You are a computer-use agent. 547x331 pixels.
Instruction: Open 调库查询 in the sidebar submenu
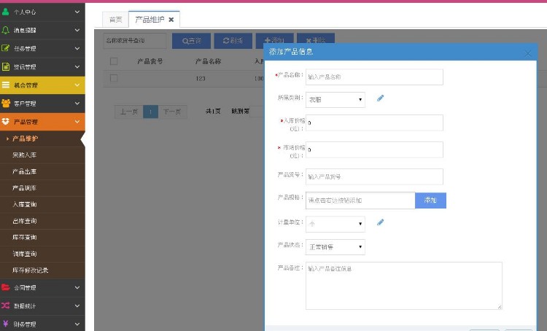(x=24, y=254)
